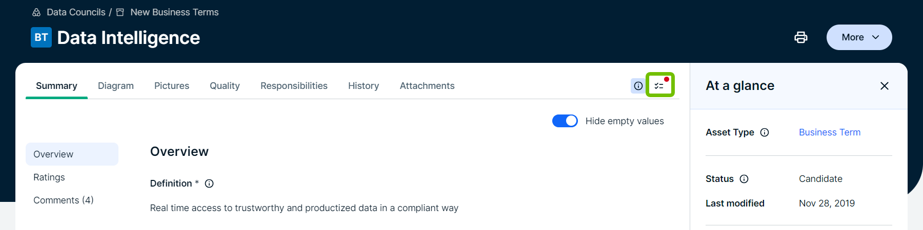The width and height of the screenshot is (923, 230).
Task: Click the BT asset type badge
Action: click(x=41, y=37)
